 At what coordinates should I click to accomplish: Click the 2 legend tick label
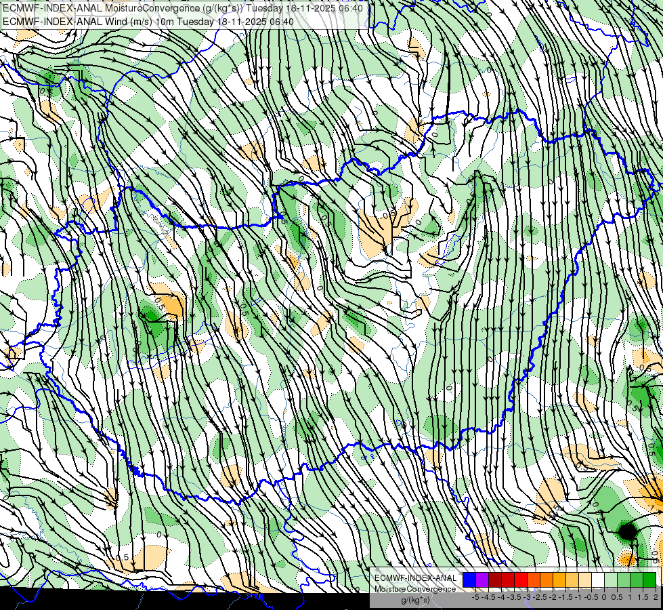click(656, 597)
